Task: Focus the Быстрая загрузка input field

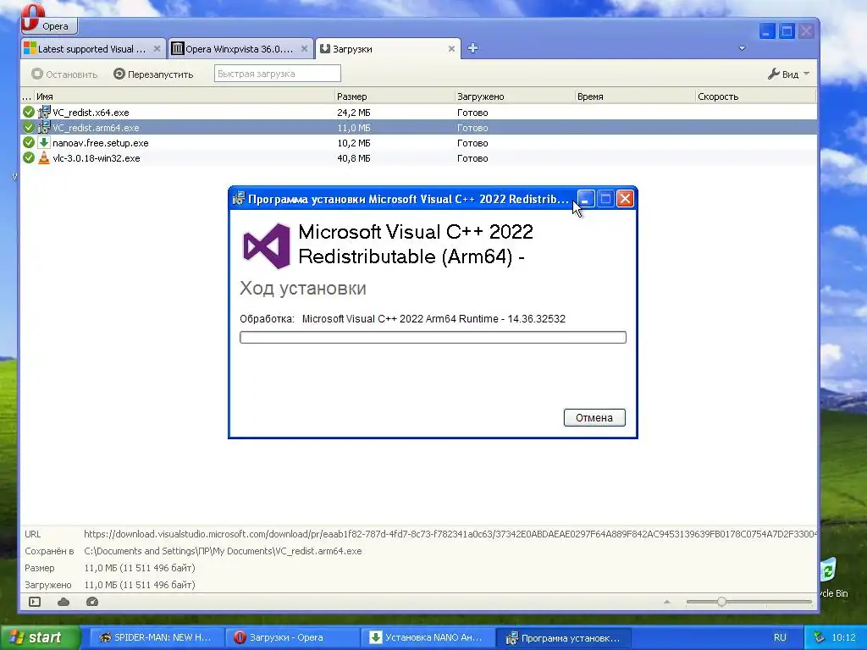Action: pyautogui.click(x=278, y=74)
